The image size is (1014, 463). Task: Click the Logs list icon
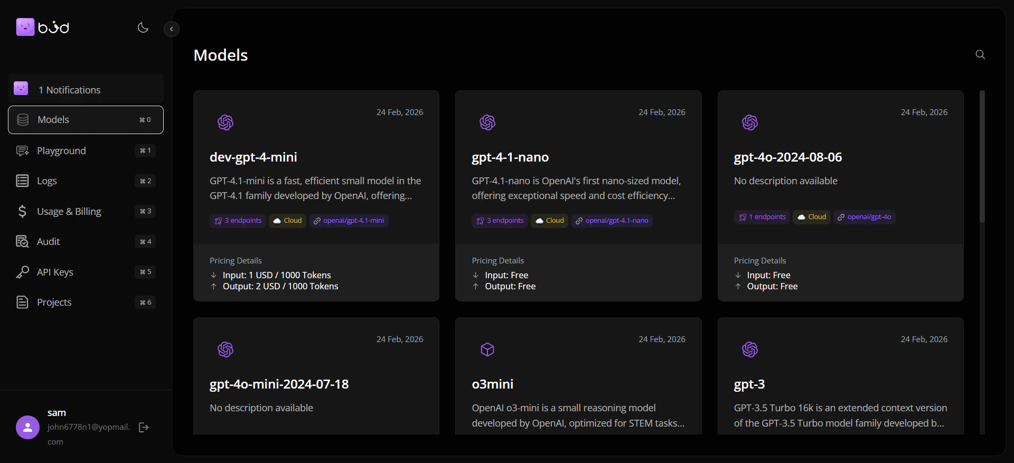click(22, 181)
